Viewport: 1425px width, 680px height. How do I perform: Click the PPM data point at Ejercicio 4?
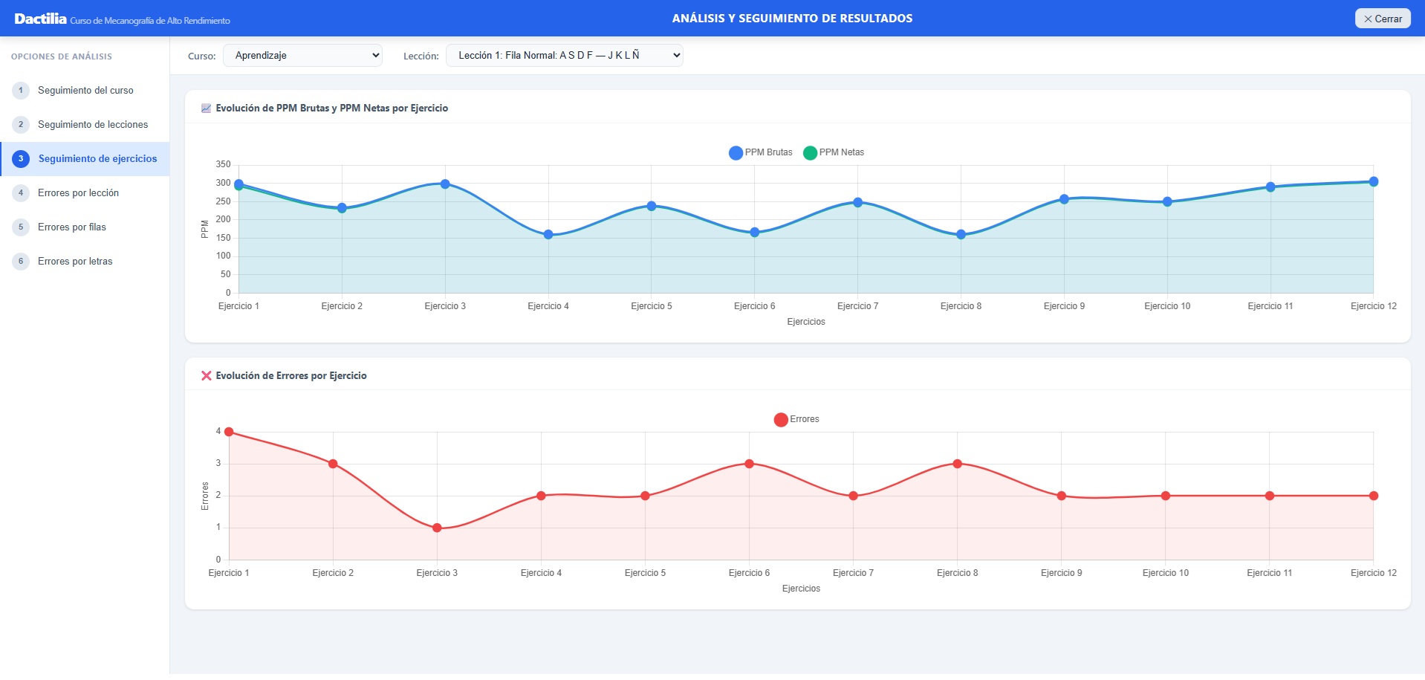pos(548,234)
